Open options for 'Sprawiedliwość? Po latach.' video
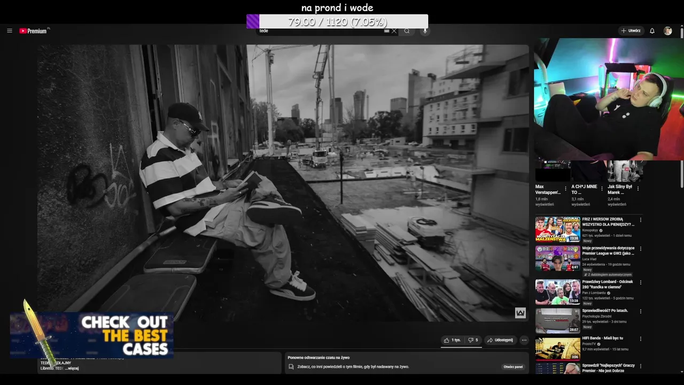The height and width of the screenshot is (385, 684). [641, 311]
